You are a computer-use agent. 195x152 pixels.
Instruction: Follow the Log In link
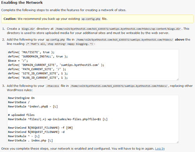tap(160, 149)
